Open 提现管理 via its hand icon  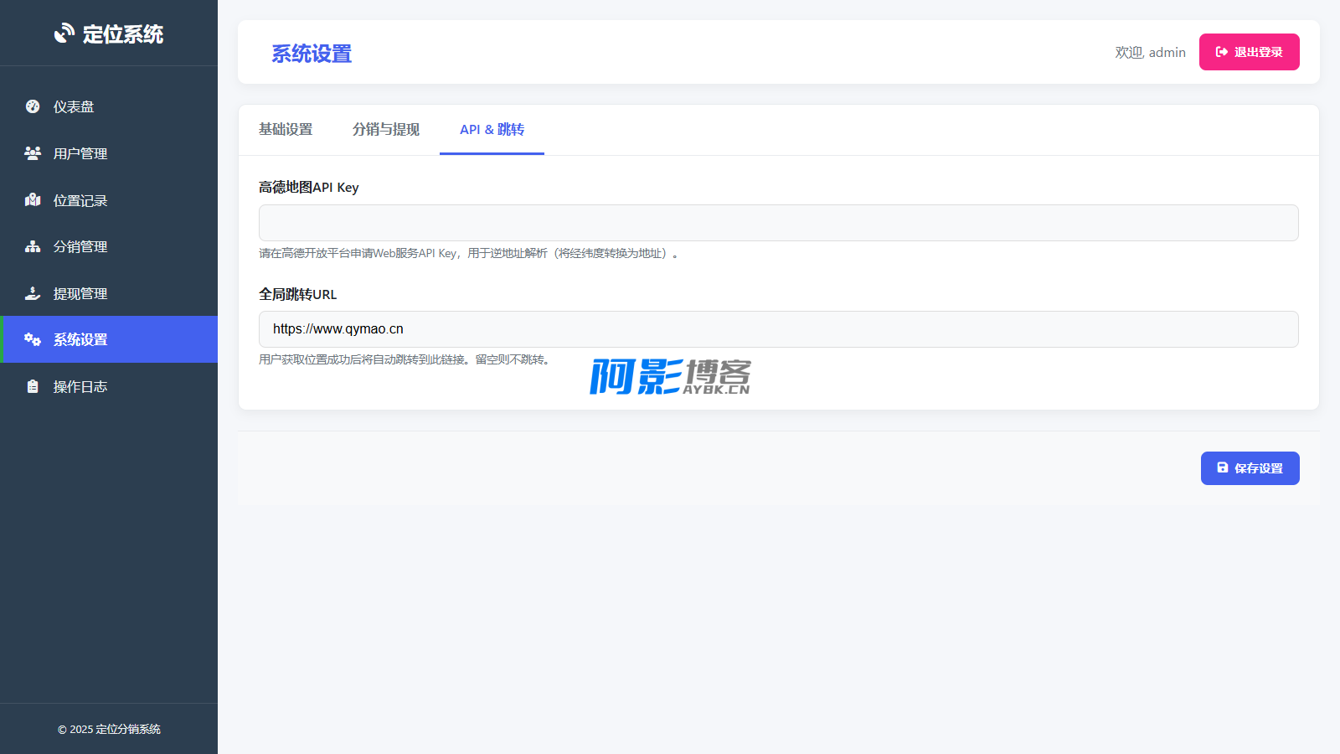[x=33, y=293]
